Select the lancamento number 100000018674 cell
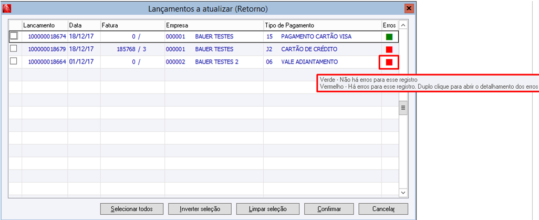This screenshot has height=220, width=539. point(45,36)
